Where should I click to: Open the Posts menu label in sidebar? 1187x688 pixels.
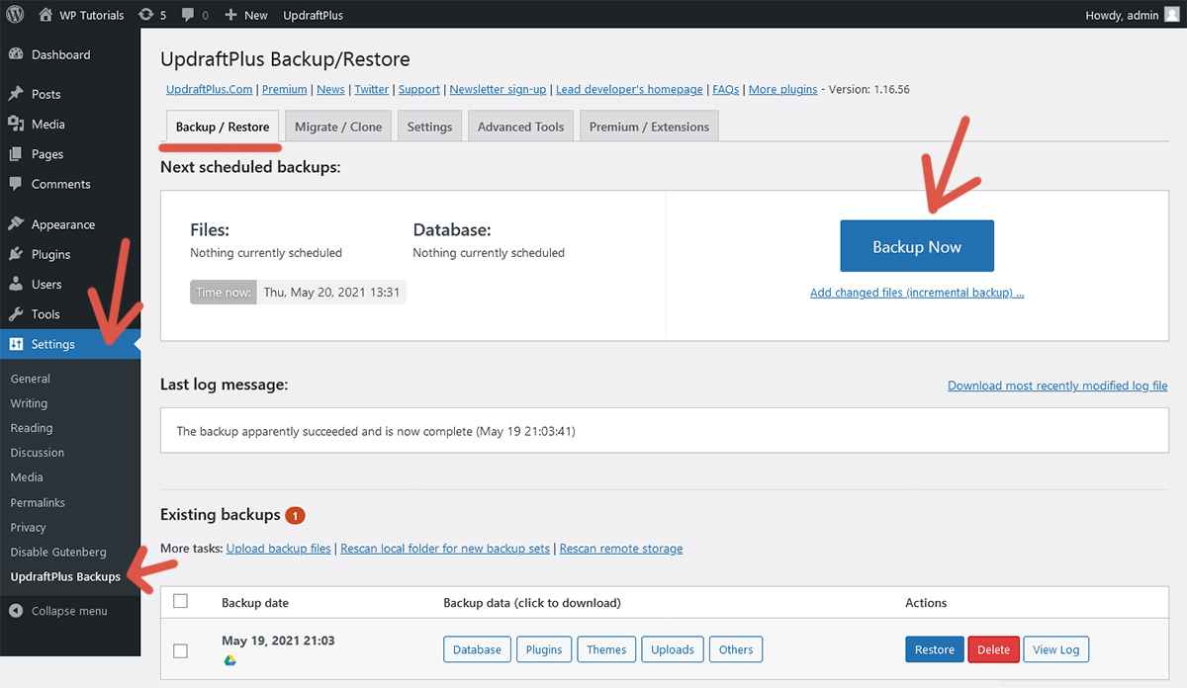click(x=46, y=94)
